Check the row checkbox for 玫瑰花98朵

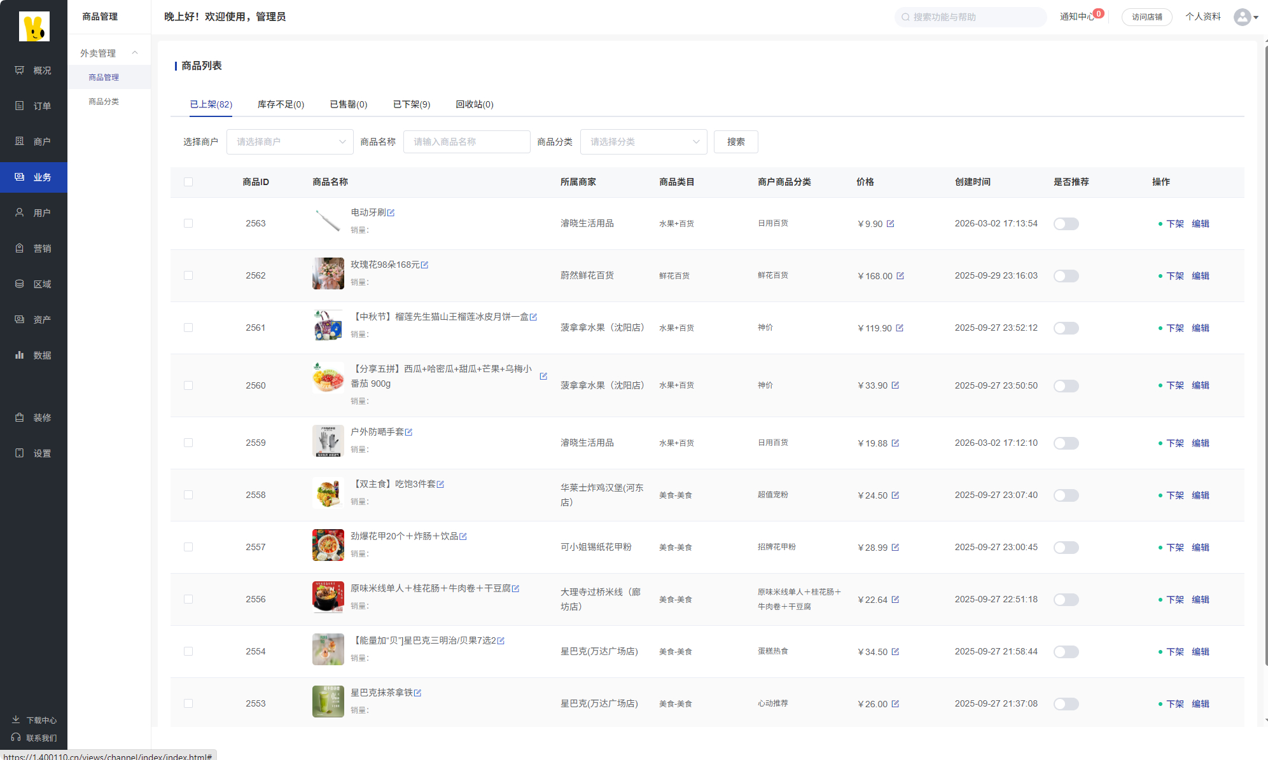pos(188,275)
